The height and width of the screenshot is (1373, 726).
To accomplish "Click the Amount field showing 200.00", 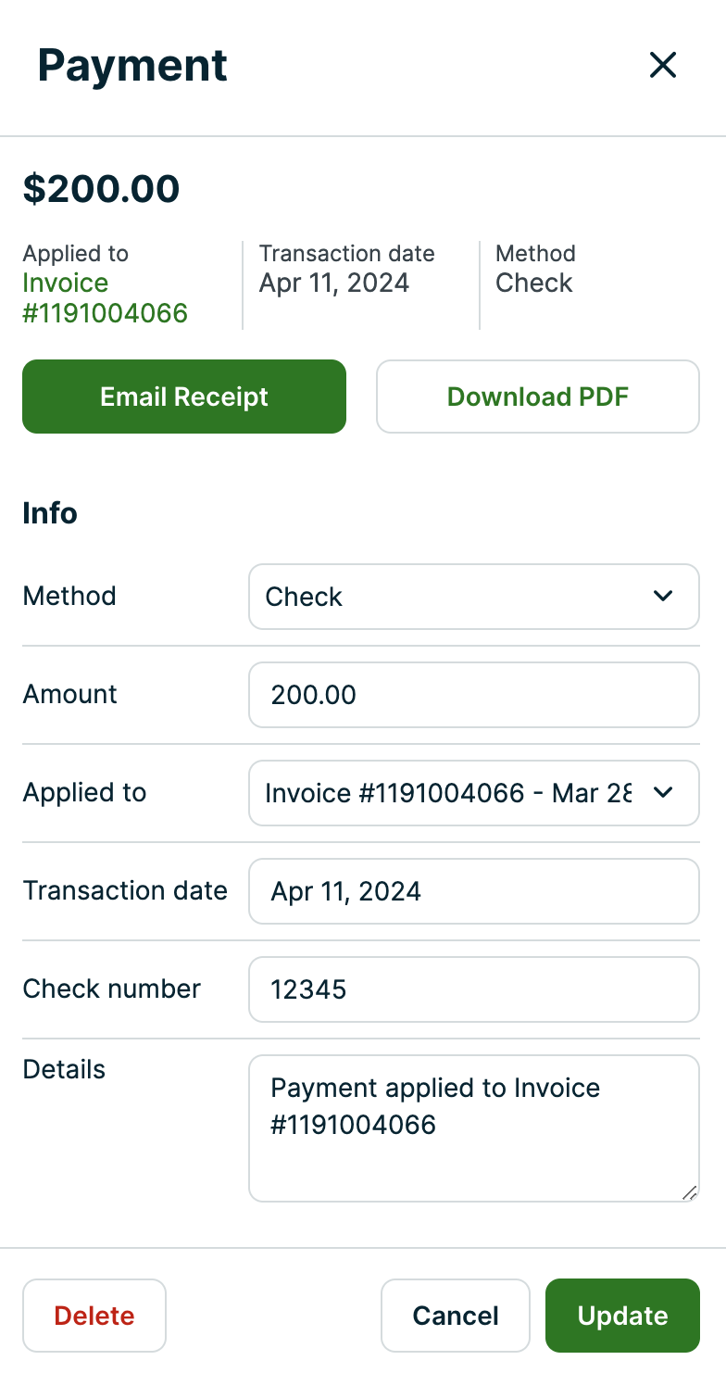I will coord(474,695).
